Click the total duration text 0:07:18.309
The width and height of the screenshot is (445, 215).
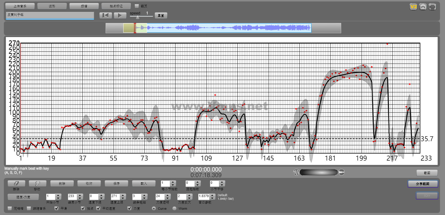(x=206, y=175)
